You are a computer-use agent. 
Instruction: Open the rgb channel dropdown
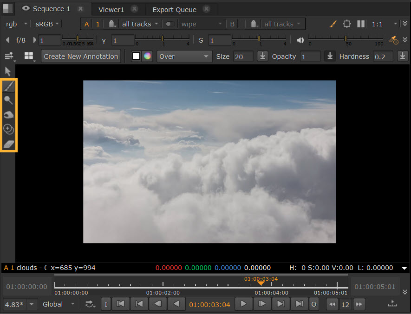16,24
